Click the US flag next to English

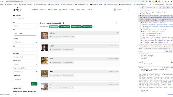click(115, 9)
